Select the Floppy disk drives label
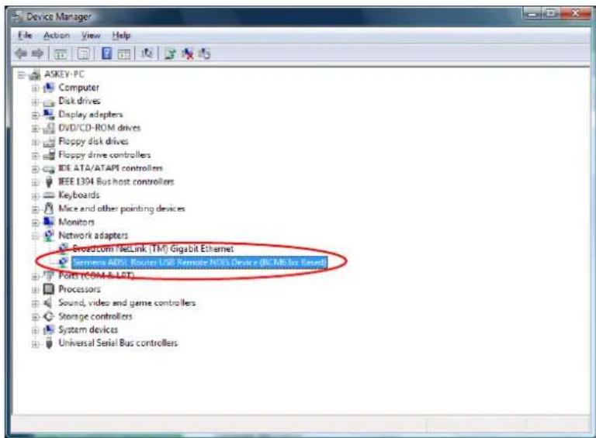This screenshot has height=438, width=596. [x=93, y=141]
